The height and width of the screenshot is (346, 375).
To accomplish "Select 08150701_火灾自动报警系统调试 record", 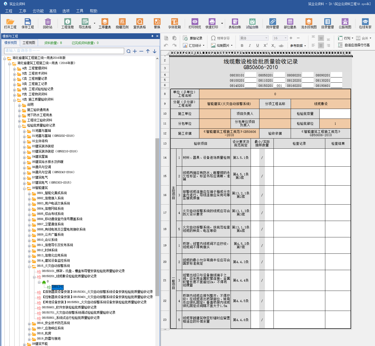I will (x=79, y=312).
